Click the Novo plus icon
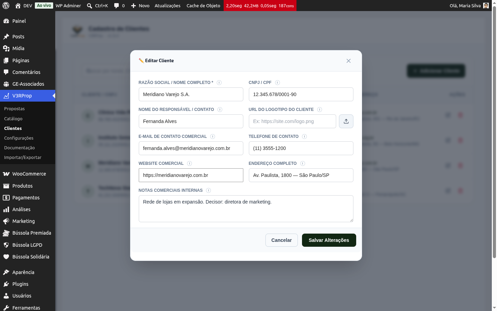 pyautogui.click(x=134, y=6)
